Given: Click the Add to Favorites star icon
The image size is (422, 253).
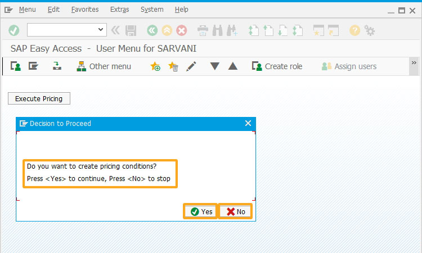Looking at the screenshot, I should coord(155,66).
